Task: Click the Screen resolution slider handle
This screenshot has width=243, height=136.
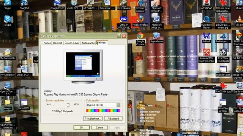Action: [x=68, y=105]
